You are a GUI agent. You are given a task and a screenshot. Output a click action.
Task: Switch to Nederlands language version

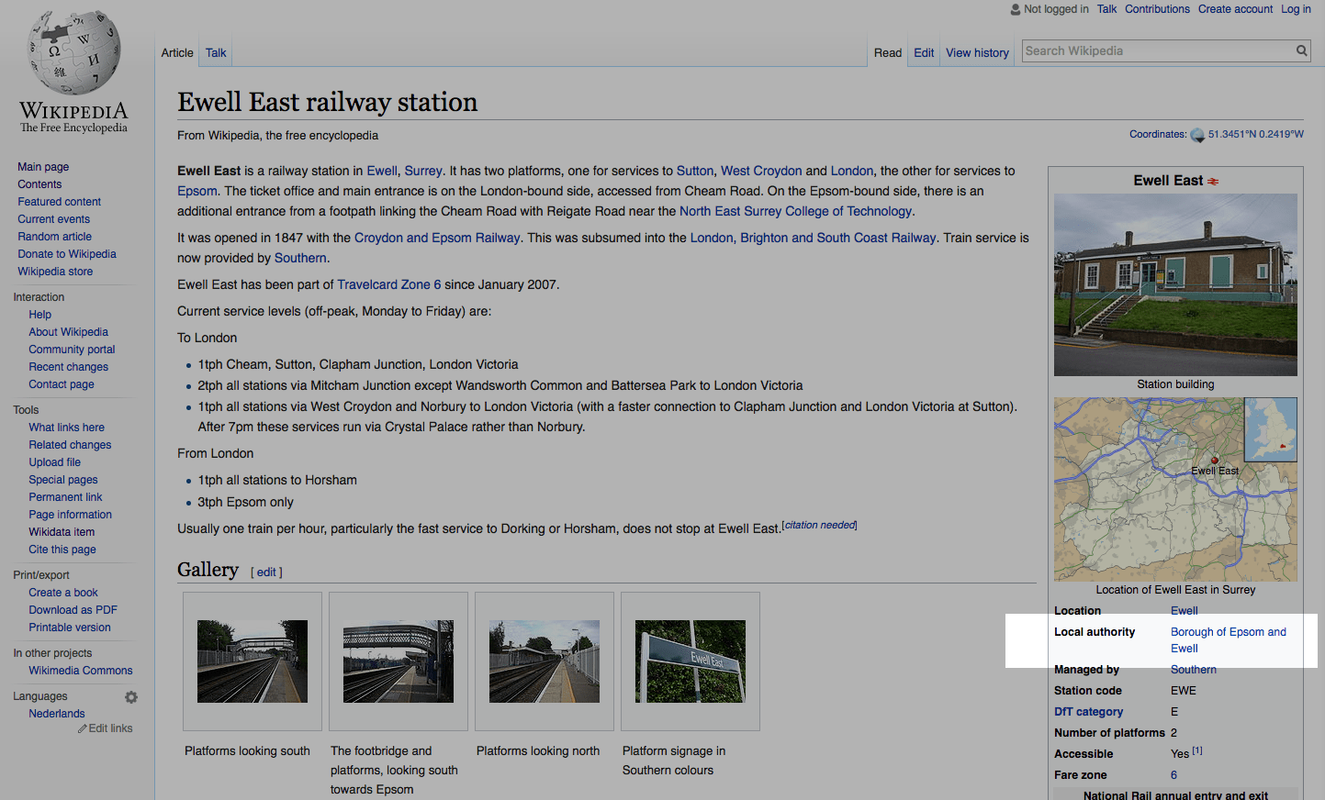pyautogui.click(x=56, y=714)
